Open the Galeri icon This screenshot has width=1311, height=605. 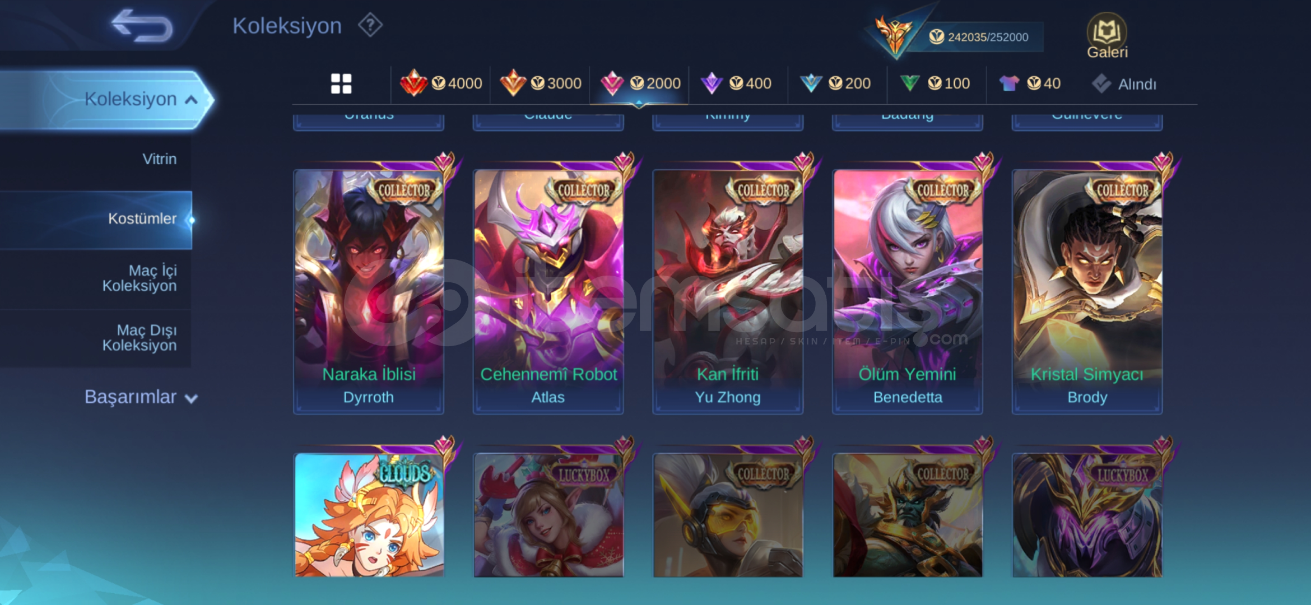click(1107, 36)
